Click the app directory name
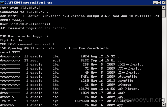The image size is (167, 107). click(x=120, y=105)
